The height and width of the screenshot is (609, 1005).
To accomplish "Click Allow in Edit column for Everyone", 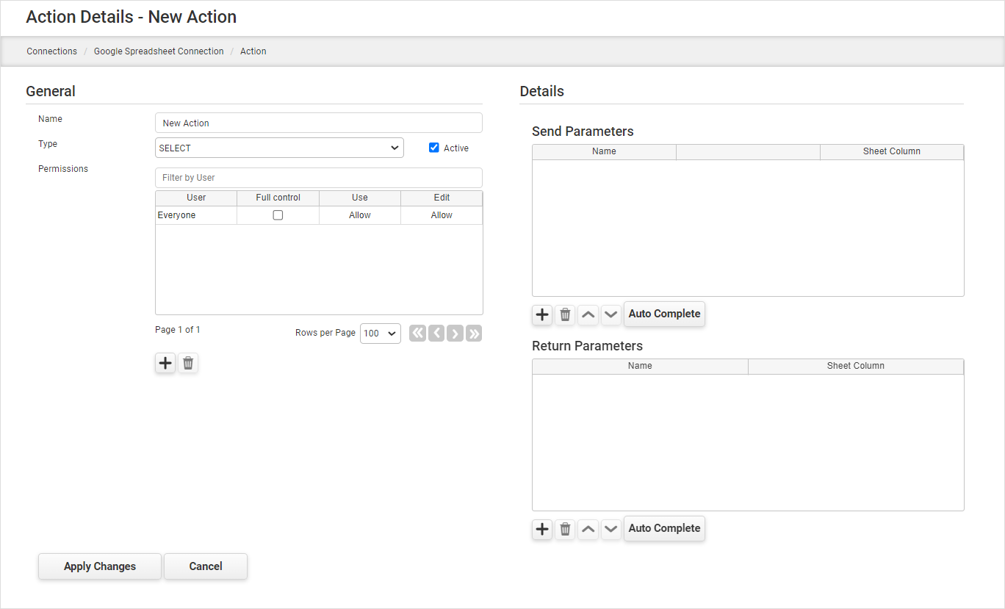I will tap(442, 215).
